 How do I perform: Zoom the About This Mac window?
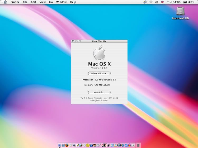tap(80, 41)
